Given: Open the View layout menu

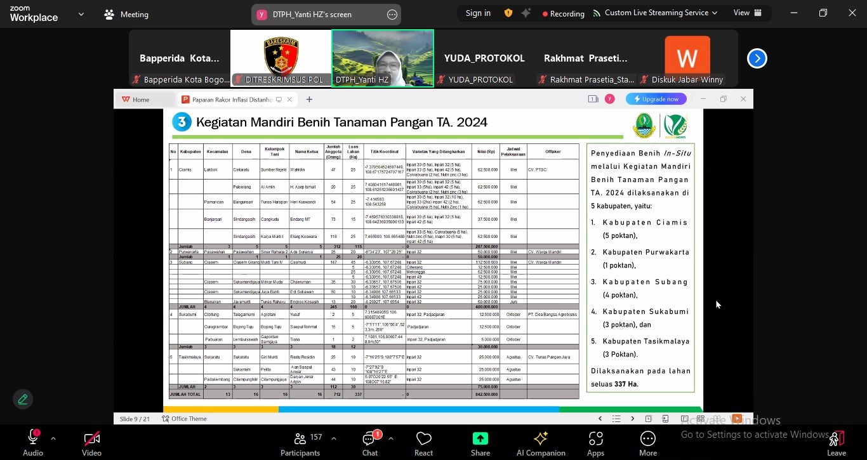Looking at the screenshot, I should 748,13.
